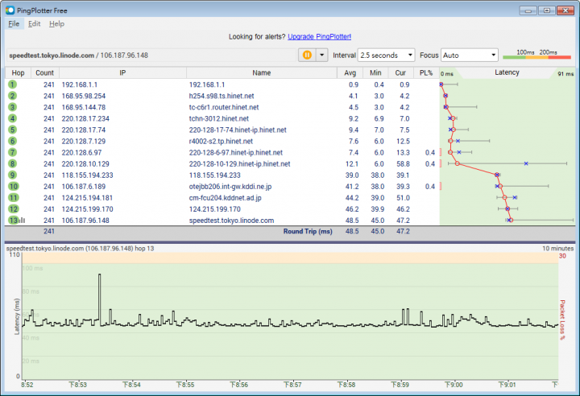Click the Avg column header

pos(350,72)
